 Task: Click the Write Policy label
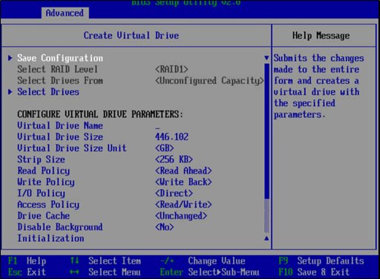tap(46, 182)
